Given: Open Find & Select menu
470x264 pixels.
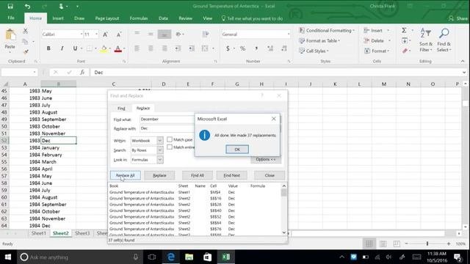Looking at the screenshot, I should [444, 40].
